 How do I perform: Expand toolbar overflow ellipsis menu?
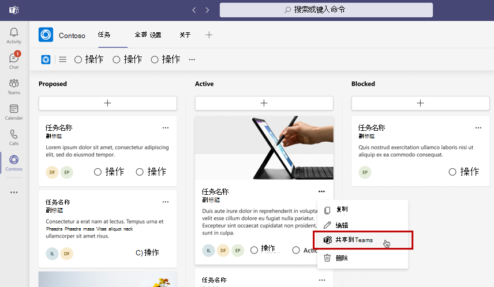click(x=192, y=59)
